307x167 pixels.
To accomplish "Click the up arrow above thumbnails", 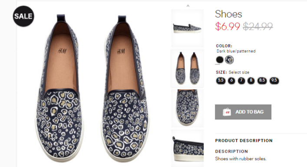I will (x=188, y=6).
